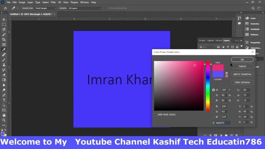Expand the Layers panel tab overflow chevrons
The height and width of the screenshot is (149, 265).
click(236, 41)
